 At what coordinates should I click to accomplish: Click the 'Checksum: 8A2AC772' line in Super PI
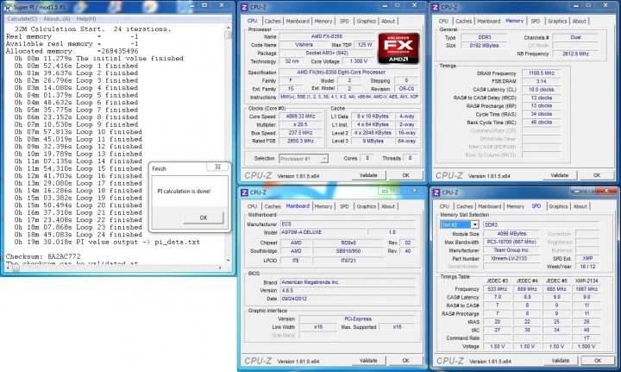coord(43,256)
